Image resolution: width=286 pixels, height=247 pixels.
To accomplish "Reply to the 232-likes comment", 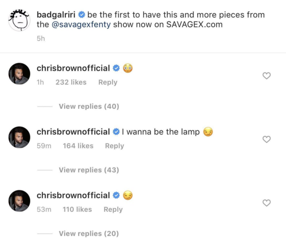I will point(108,82).
